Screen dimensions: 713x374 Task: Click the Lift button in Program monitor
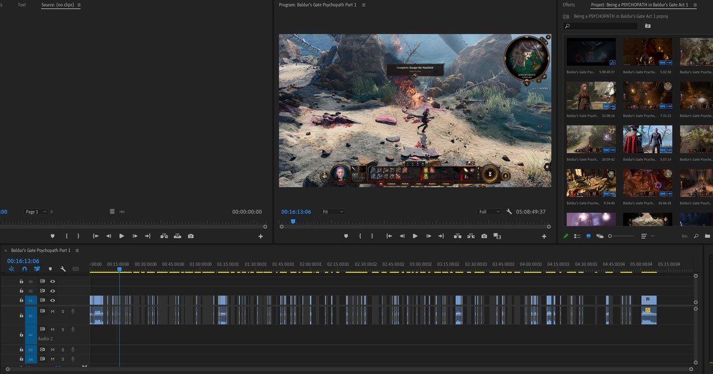click(456, 236)
